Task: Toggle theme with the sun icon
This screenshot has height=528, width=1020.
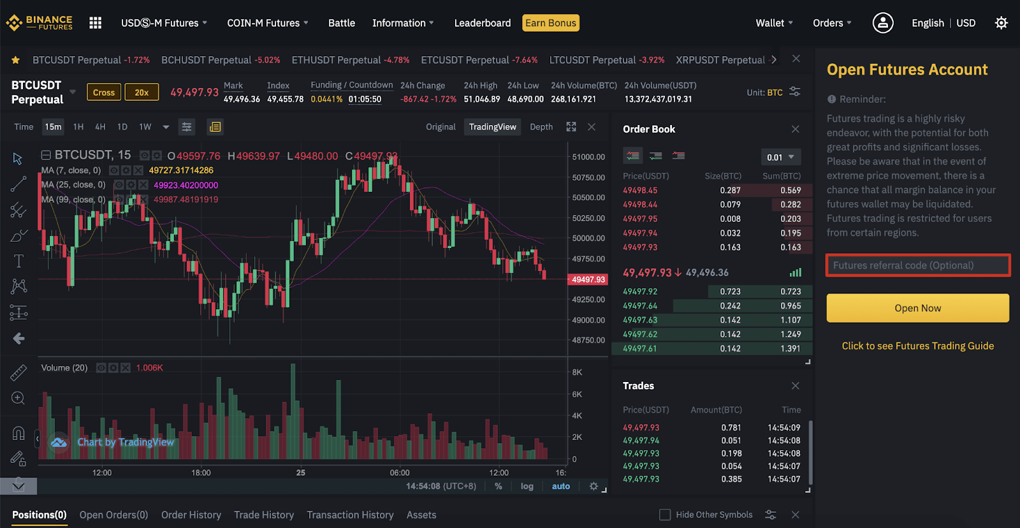Action: click(x=1002, y=23)
